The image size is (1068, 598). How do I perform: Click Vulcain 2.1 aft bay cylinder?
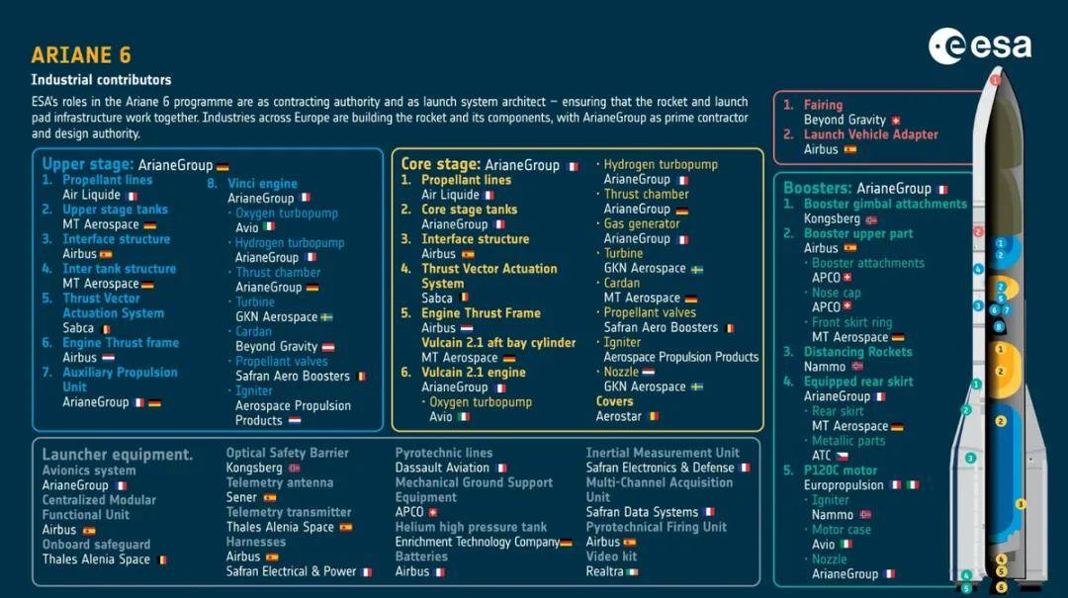pyautogui.click(x=498, y=343)
